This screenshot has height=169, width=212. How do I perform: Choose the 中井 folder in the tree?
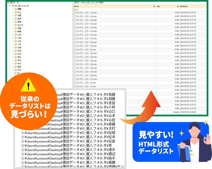(19, 60)
